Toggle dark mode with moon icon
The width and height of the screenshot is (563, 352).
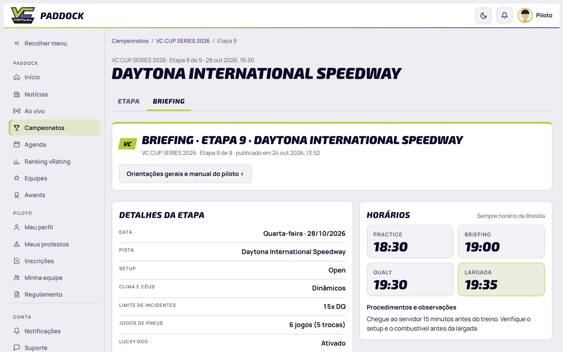[483, 15]
